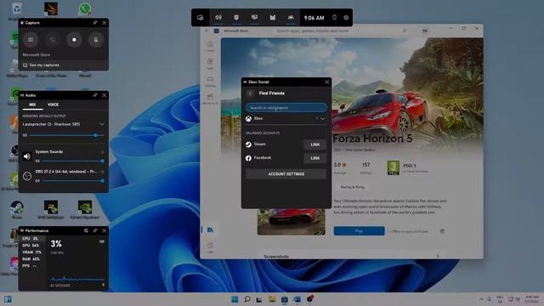This screenshot has width=544, height=306.
Task: Open Gaming in Microsoft Store sidebar
Action: coord(210,82)
